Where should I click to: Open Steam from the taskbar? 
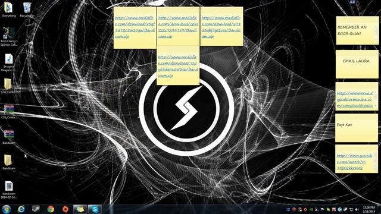tap(36, 209)
